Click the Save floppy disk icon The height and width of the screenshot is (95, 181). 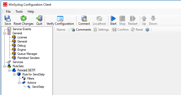[x=8, y=19]
